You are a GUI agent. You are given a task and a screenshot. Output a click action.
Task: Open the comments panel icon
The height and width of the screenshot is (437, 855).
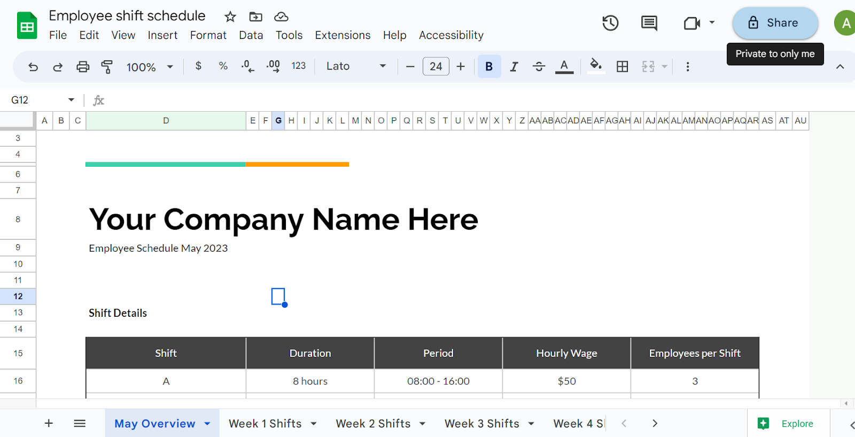[x=649, y=23]
